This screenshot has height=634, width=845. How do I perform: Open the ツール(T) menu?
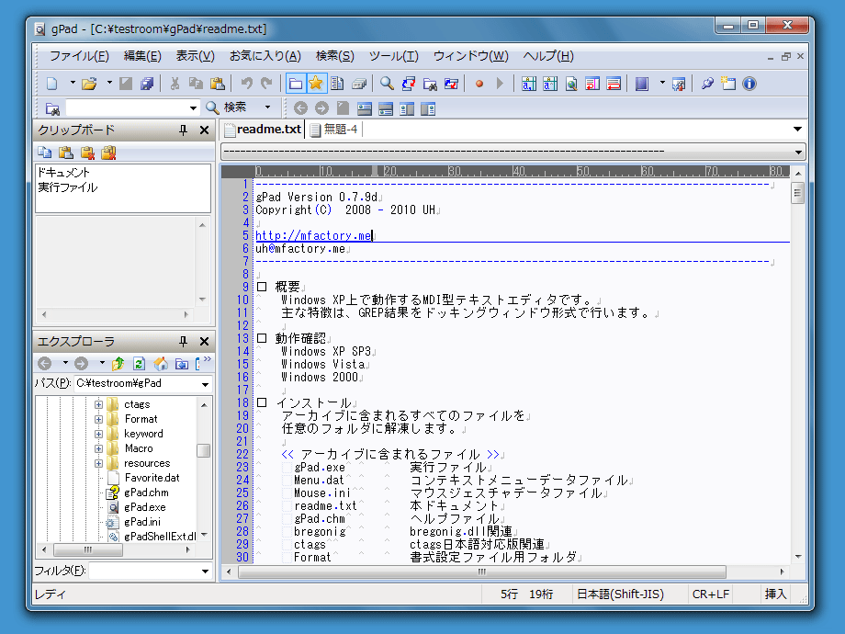393,56
